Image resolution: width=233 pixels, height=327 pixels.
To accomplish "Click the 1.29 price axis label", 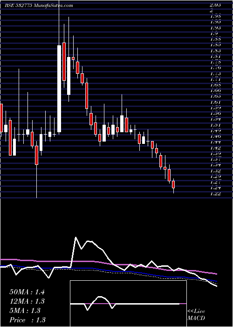I will pyautogui.click(x=215, y=177).
